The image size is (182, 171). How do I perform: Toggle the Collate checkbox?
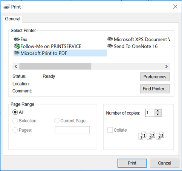point(110,130)
